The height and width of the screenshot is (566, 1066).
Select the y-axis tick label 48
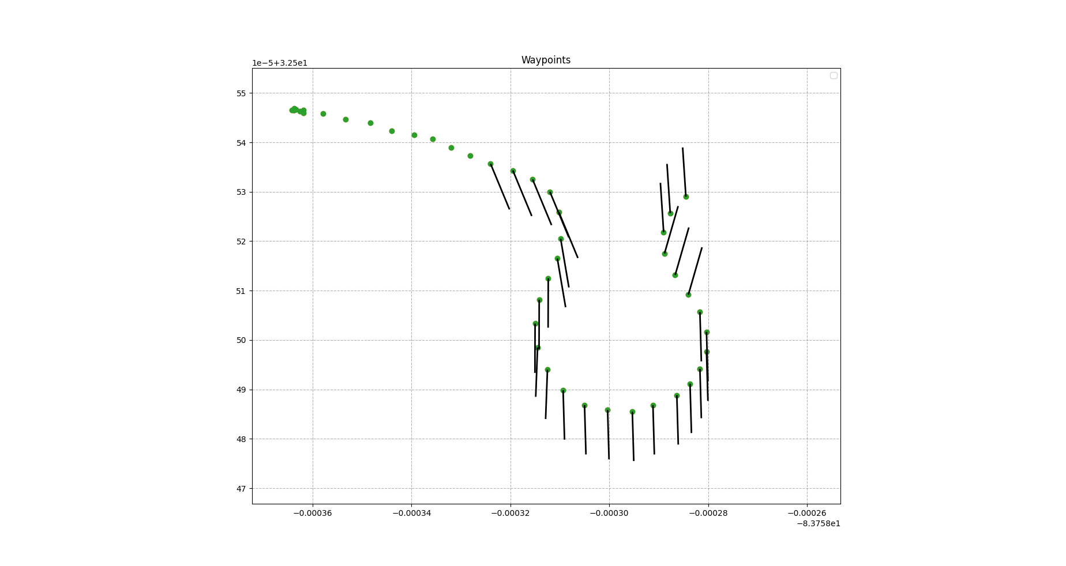coord(241,439)
